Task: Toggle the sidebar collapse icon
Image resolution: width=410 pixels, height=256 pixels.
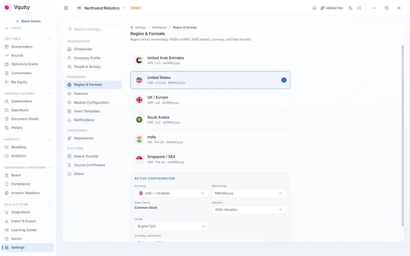Action: pos(66,8)
